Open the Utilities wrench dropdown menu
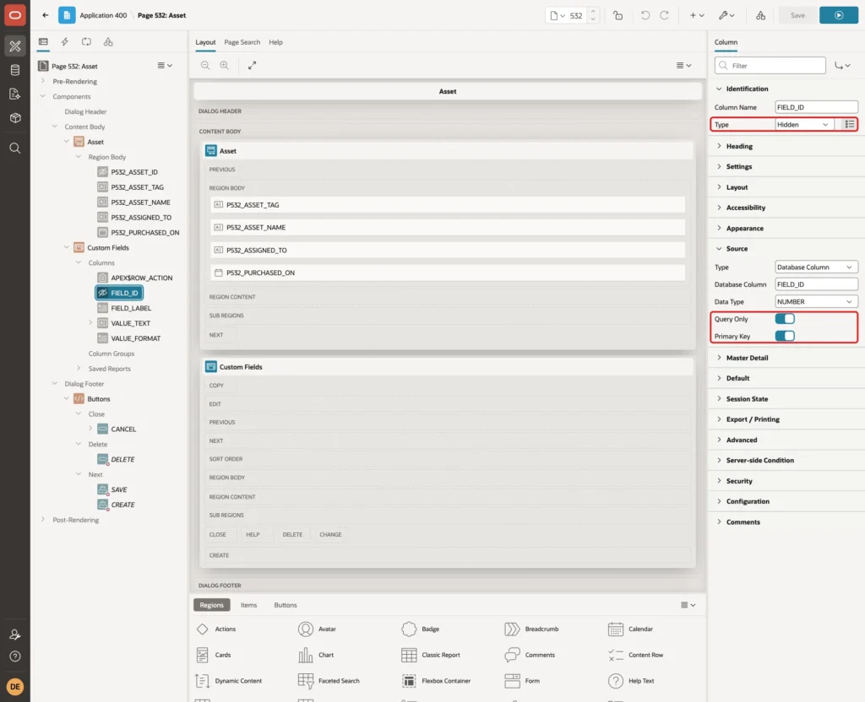865x702 pixels. 726,15
